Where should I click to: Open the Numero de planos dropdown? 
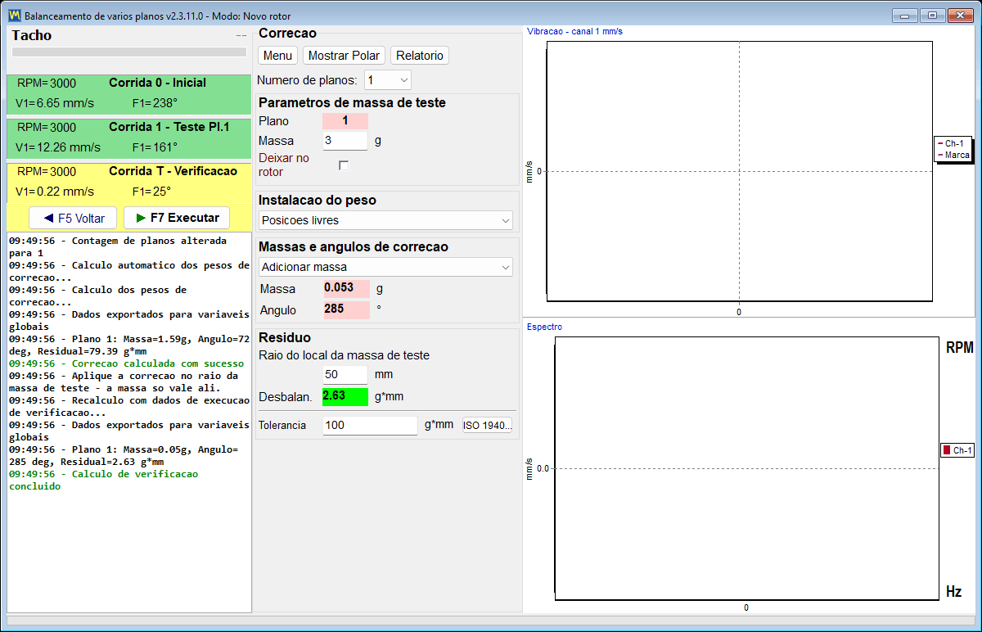pyautogui.click(x=388, y=80)
